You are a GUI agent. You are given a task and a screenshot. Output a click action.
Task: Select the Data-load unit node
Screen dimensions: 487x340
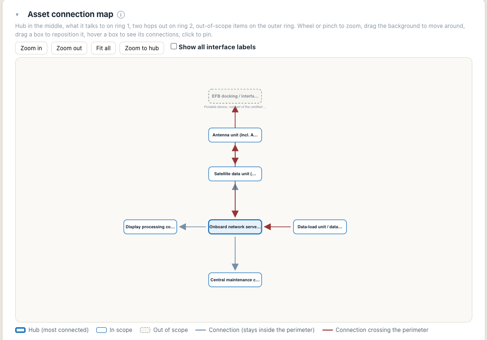(x=320, y=227)
